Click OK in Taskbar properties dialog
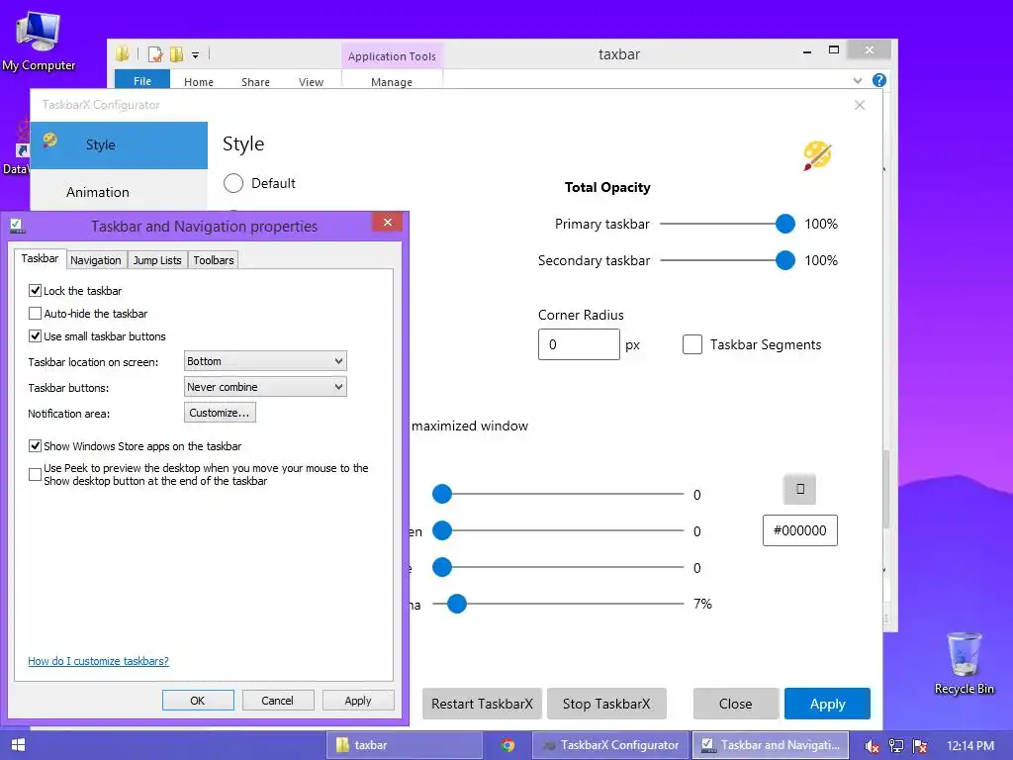This screenshot has width=1013, height=760. 198,701
